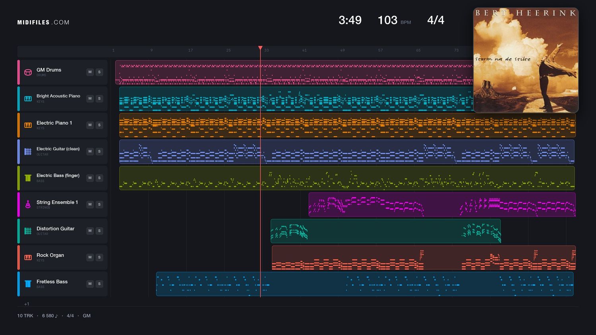Jump to bar 17 on the ruler

pyautogui.click(x=190, y=50)
